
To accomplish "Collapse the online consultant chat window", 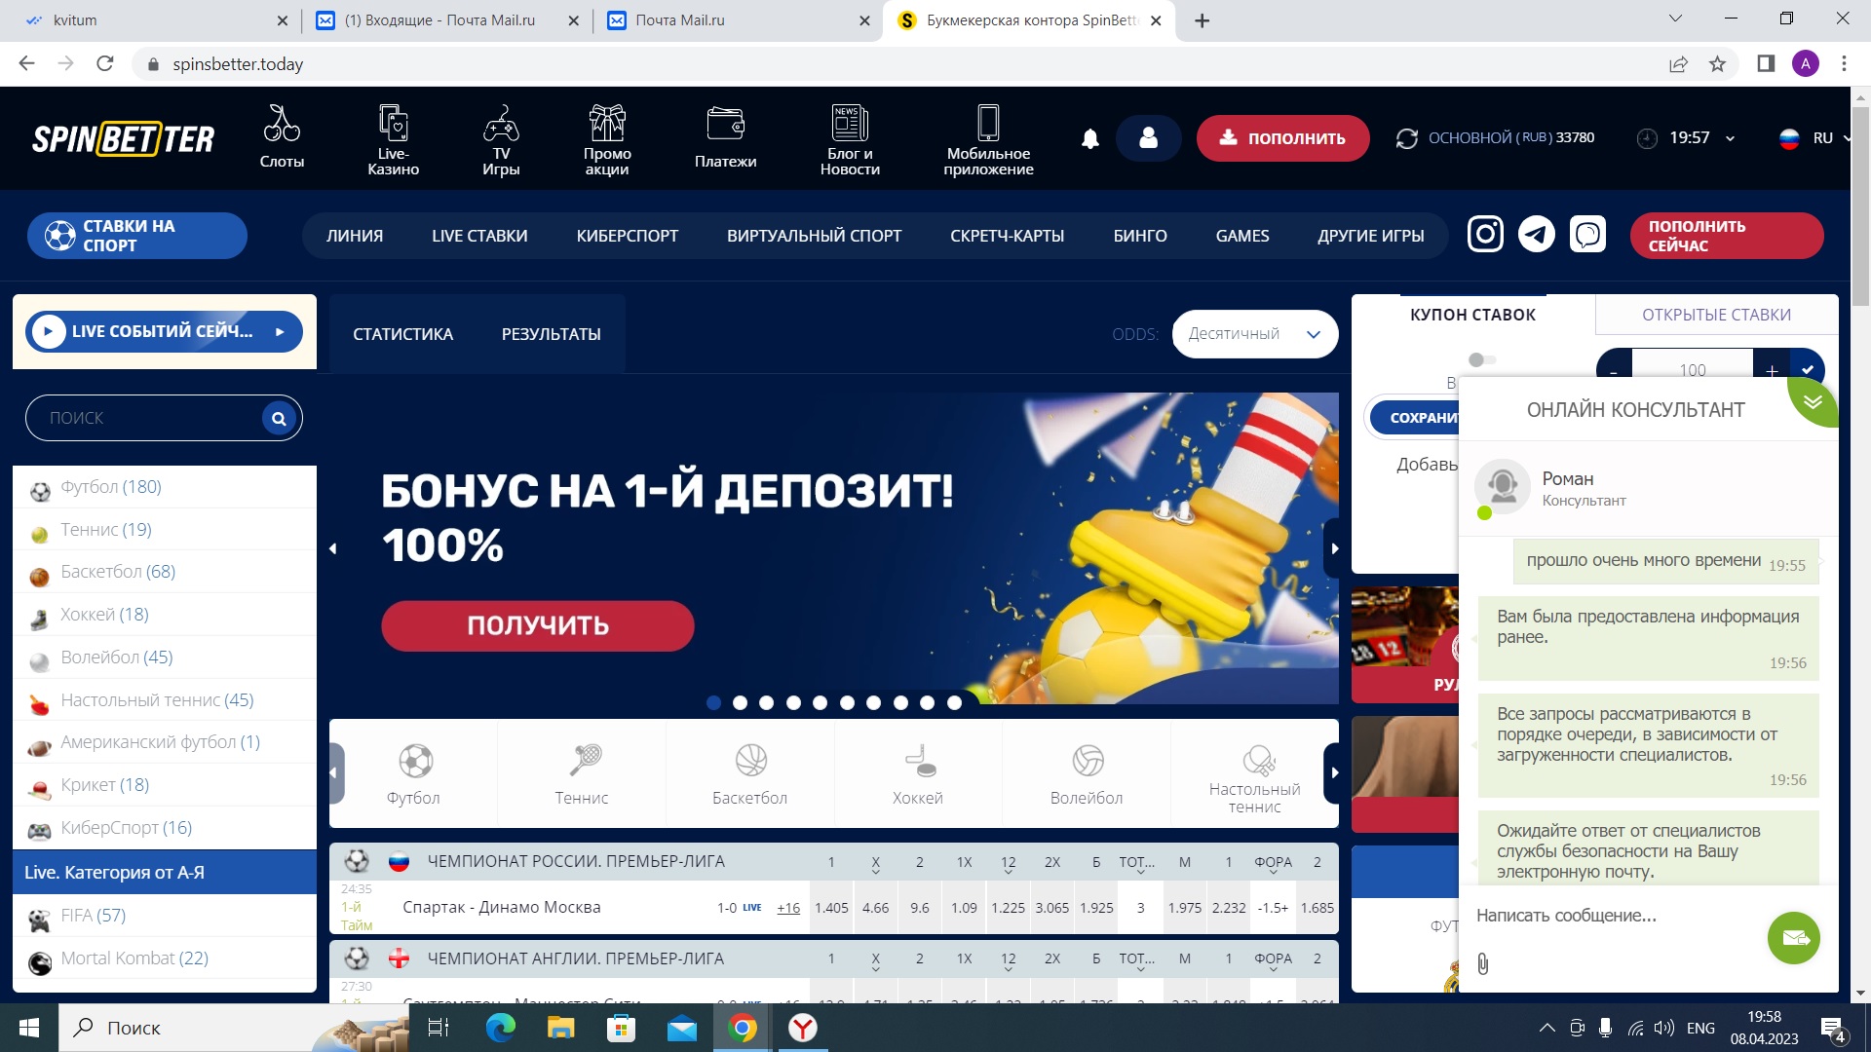I will (1813, 401).
